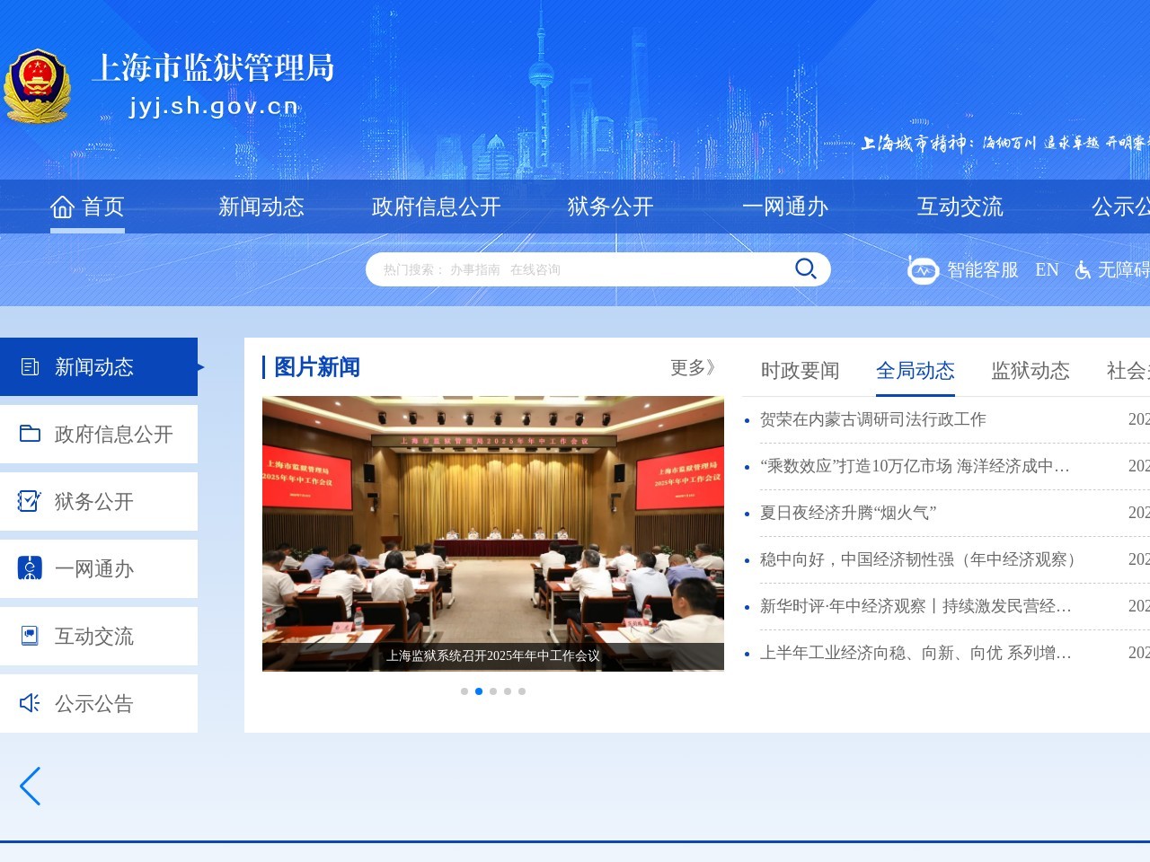The height and width of the screenshot is (862, 1150).
Task: Click the left arrow chevron to go back
Action: 31,787
